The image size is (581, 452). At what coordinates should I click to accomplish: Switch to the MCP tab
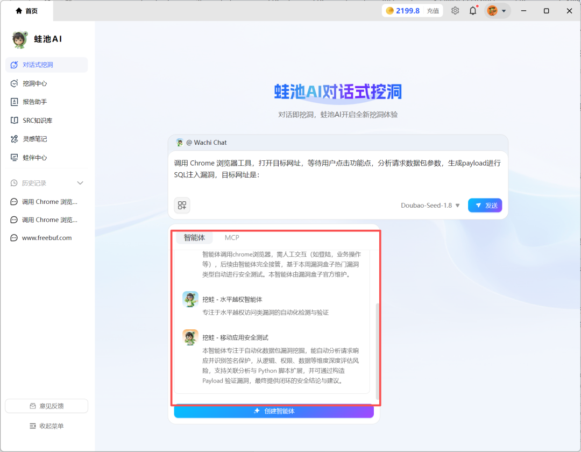pyautogui.click(x=232, y=237)
